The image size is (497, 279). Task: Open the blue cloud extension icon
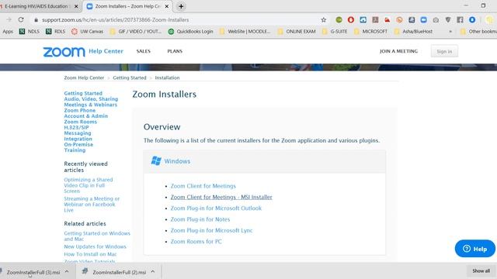[363, 19]
